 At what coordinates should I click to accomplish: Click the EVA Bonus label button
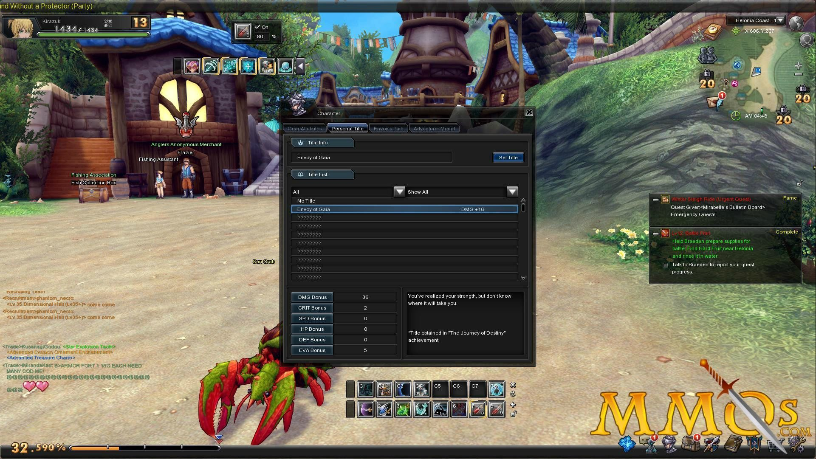point(312,350)
